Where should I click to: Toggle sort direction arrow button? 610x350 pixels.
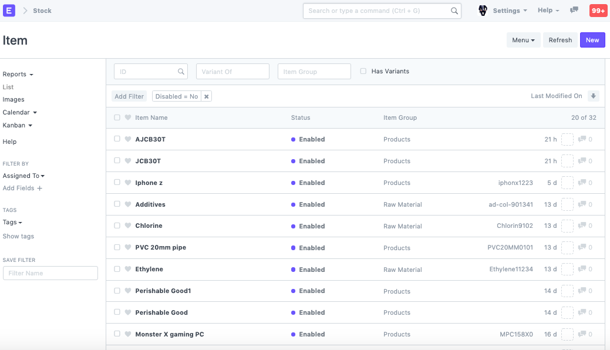point(593,96)
